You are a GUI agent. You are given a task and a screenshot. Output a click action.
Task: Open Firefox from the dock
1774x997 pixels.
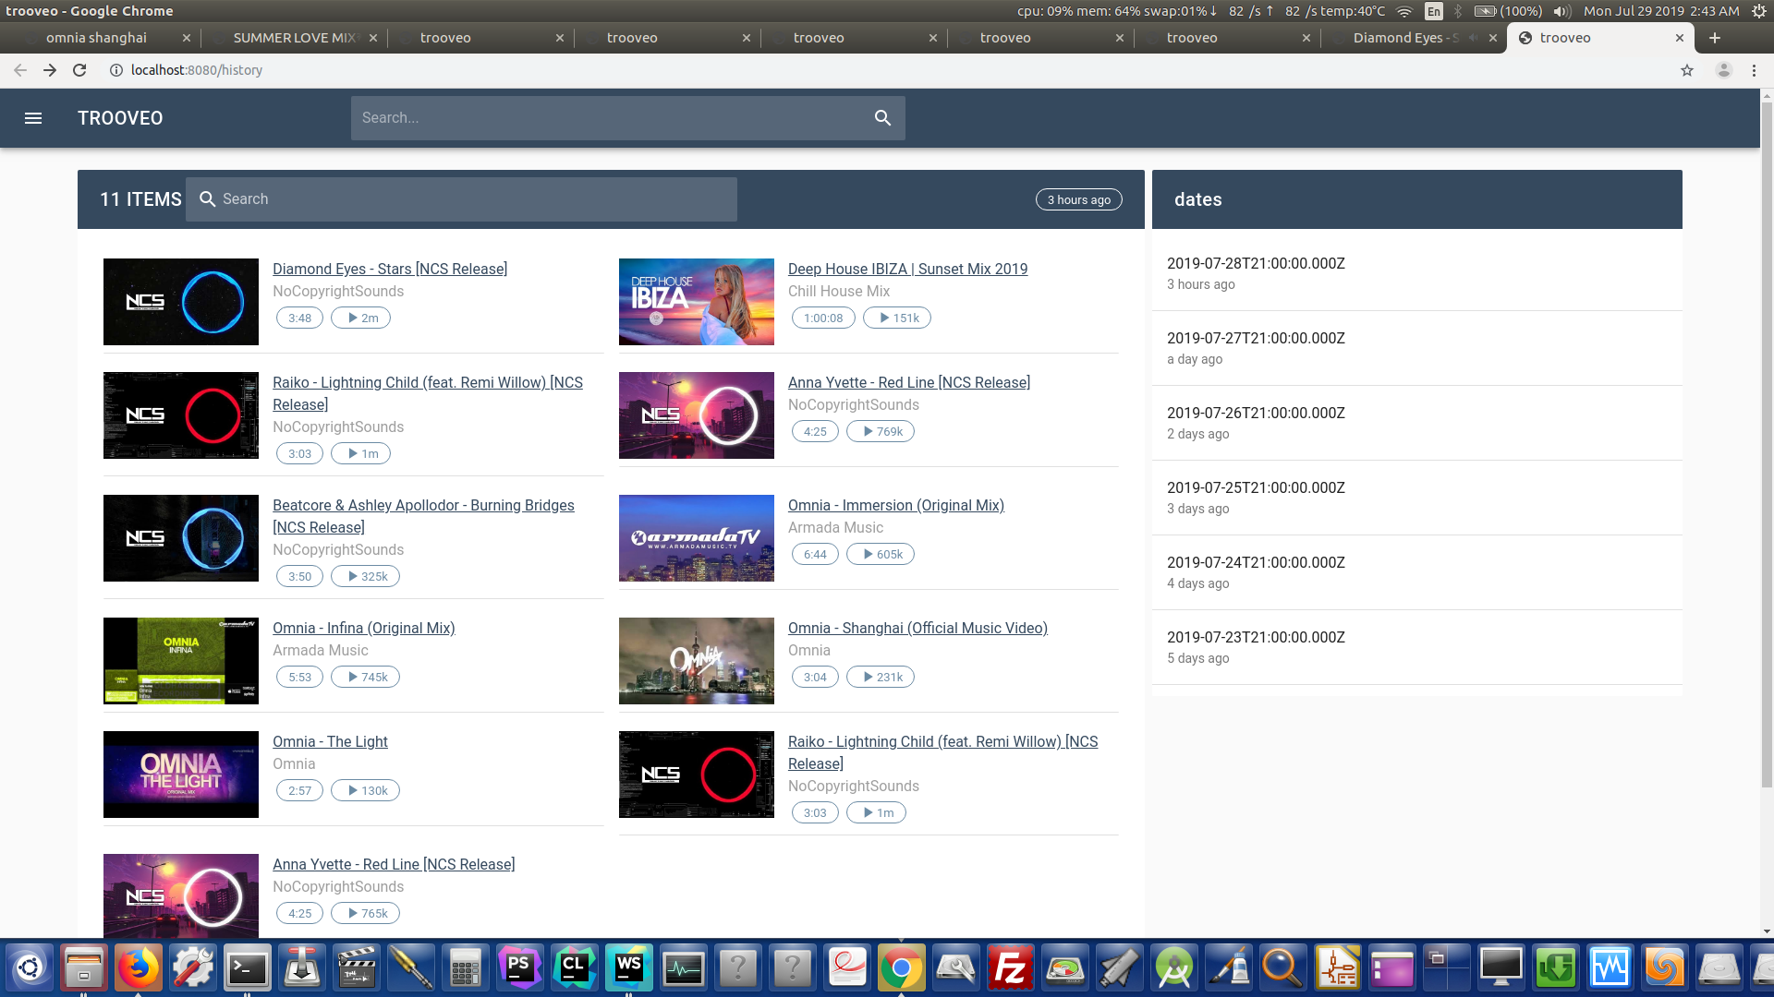pyautogui.click(x=139, y=968)
